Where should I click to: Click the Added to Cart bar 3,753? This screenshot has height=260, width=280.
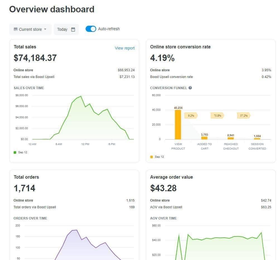[204, 138]
